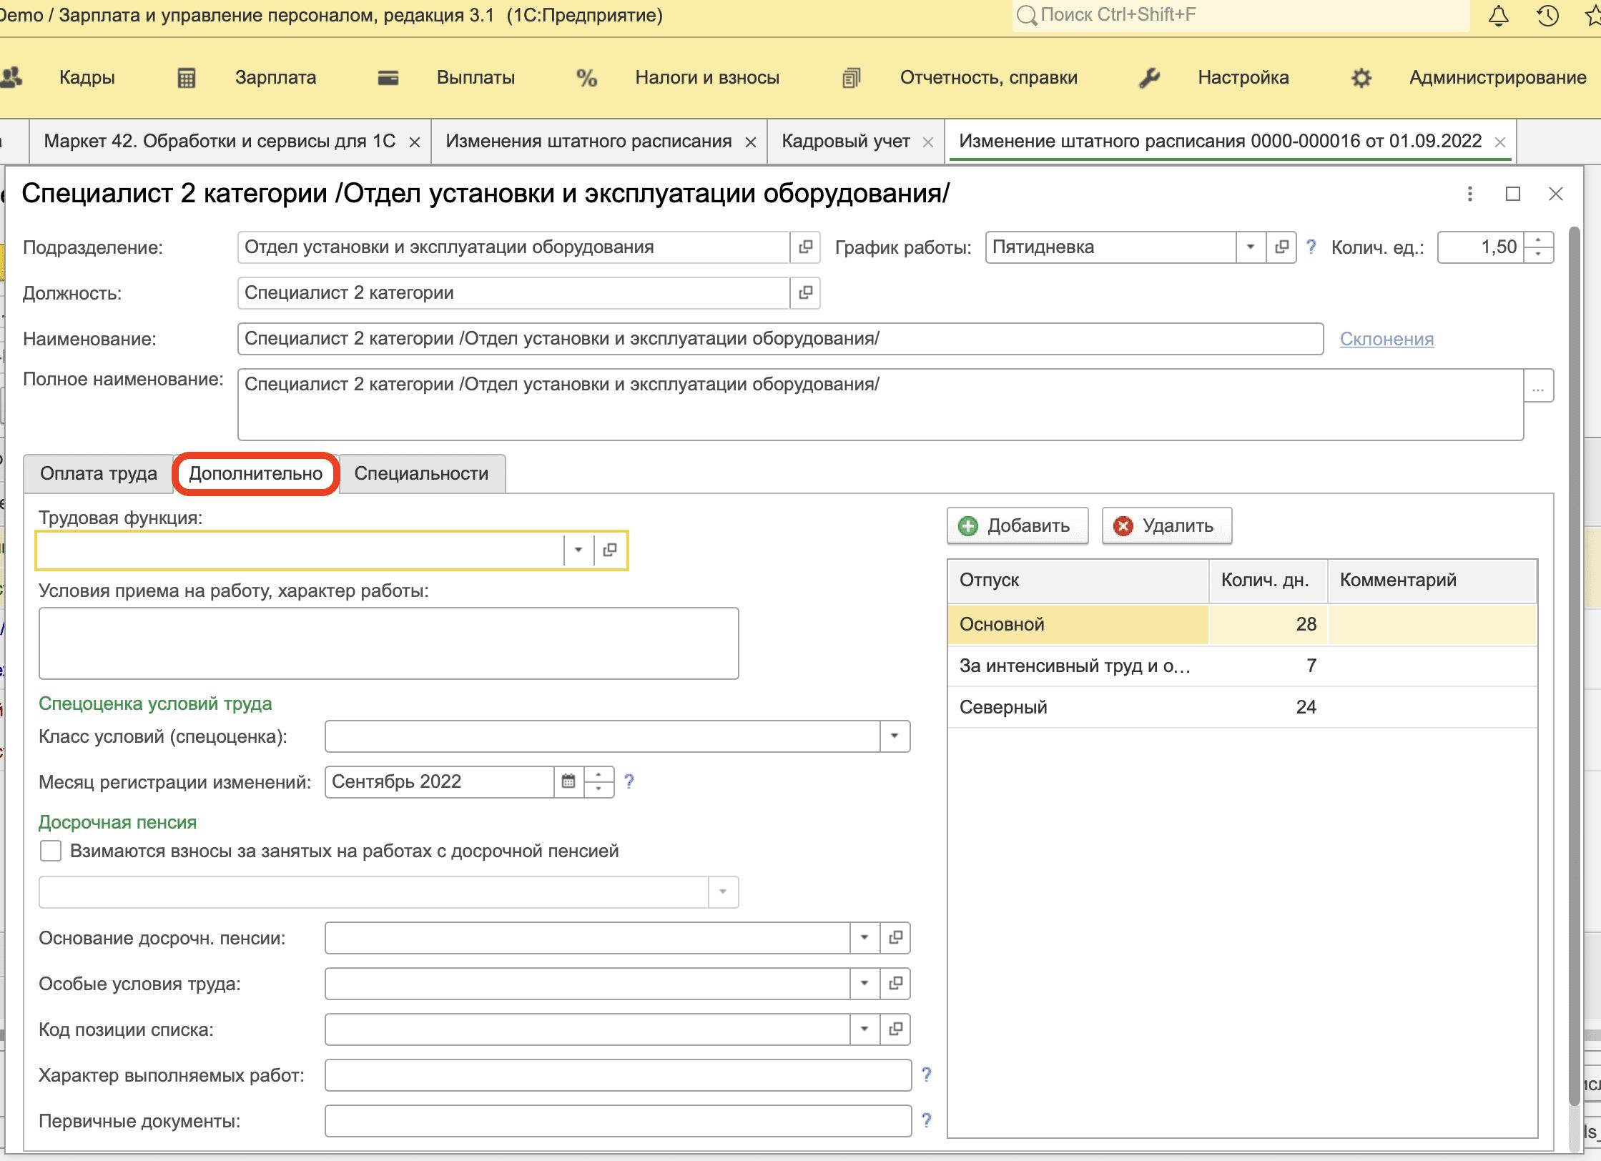Click the Отчетность documents icon

click(851, 78)
